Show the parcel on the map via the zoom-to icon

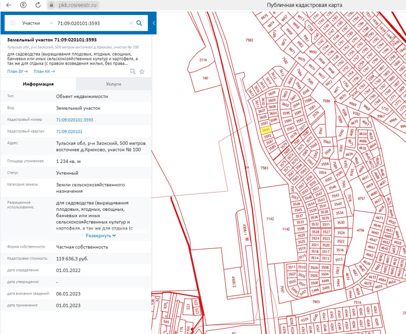coord(133,72)
